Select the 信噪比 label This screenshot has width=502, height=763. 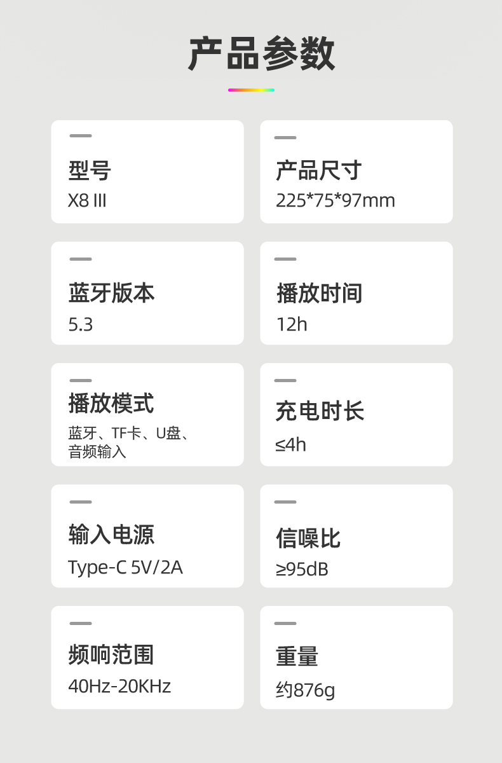[x=308, y=539]
